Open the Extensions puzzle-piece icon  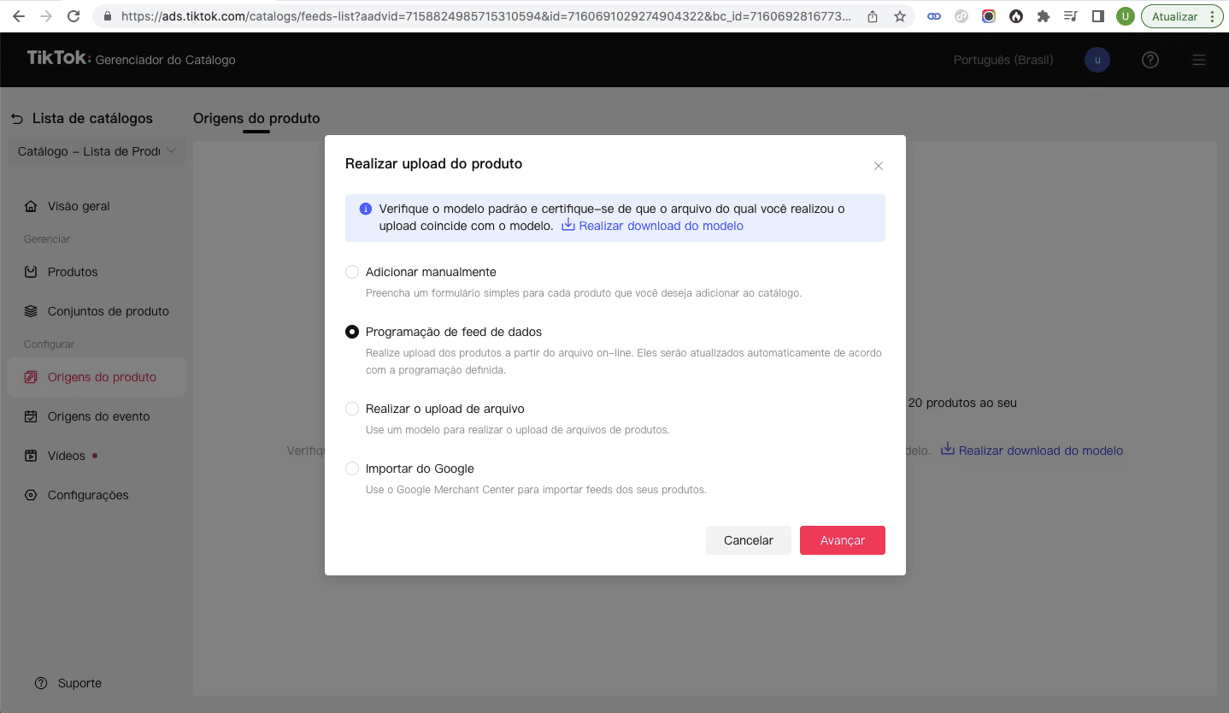point(1044,16)
